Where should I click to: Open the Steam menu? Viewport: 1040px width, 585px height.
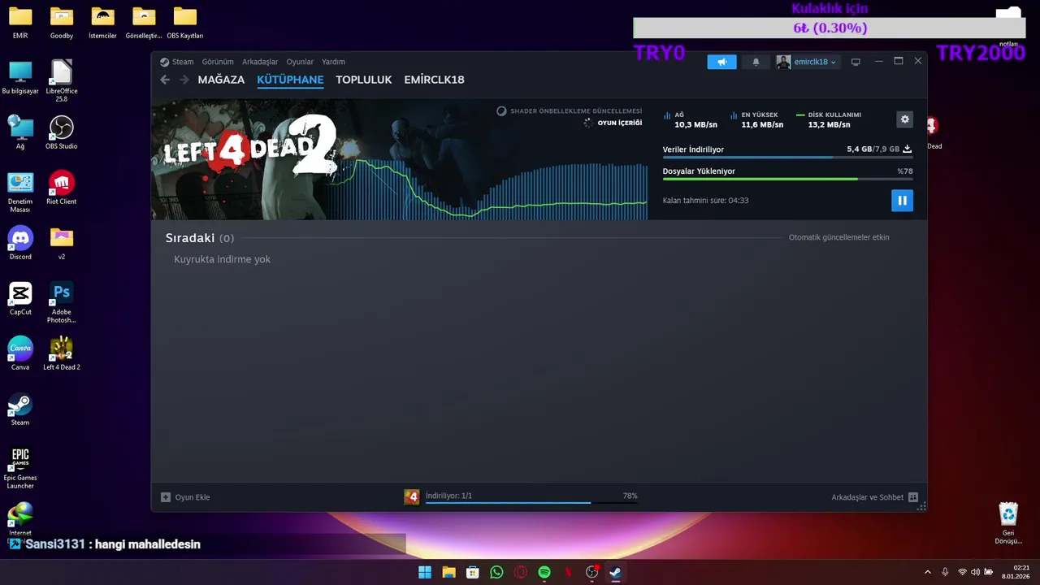(x=177, y=62)
